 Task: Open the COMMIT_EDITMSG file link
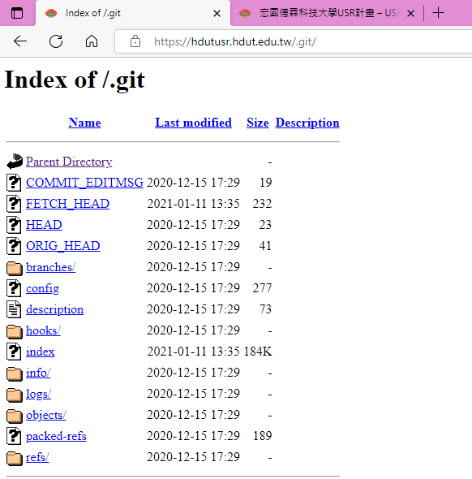[84, 183]
